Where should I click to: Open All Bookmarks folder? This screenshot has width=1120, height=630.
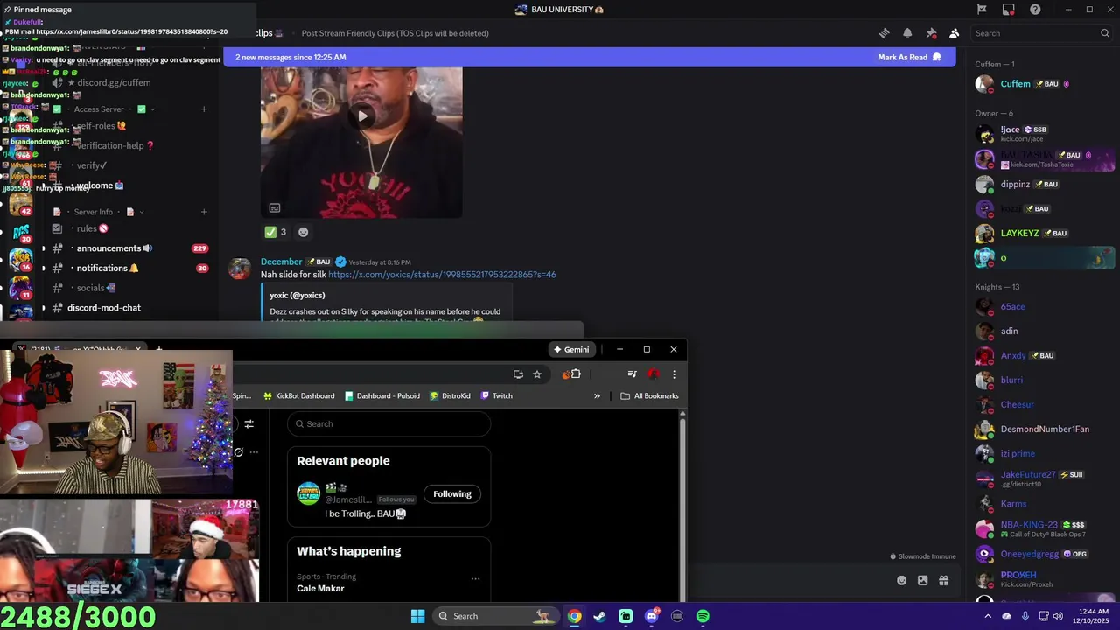[x=649, y=395]
